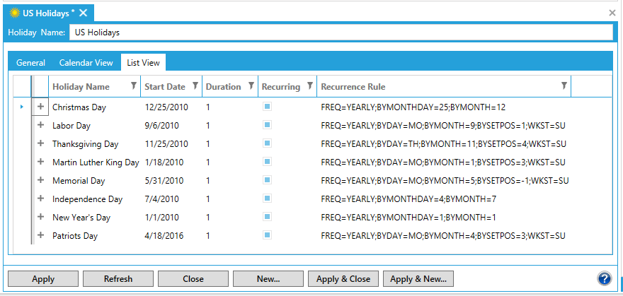Open the Start Date column filter
623x296 pixels.
click(x=195, y=86)
